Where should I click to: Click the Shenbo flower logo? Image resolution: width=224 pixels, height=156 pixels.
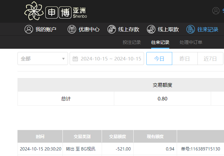(34, 11)
